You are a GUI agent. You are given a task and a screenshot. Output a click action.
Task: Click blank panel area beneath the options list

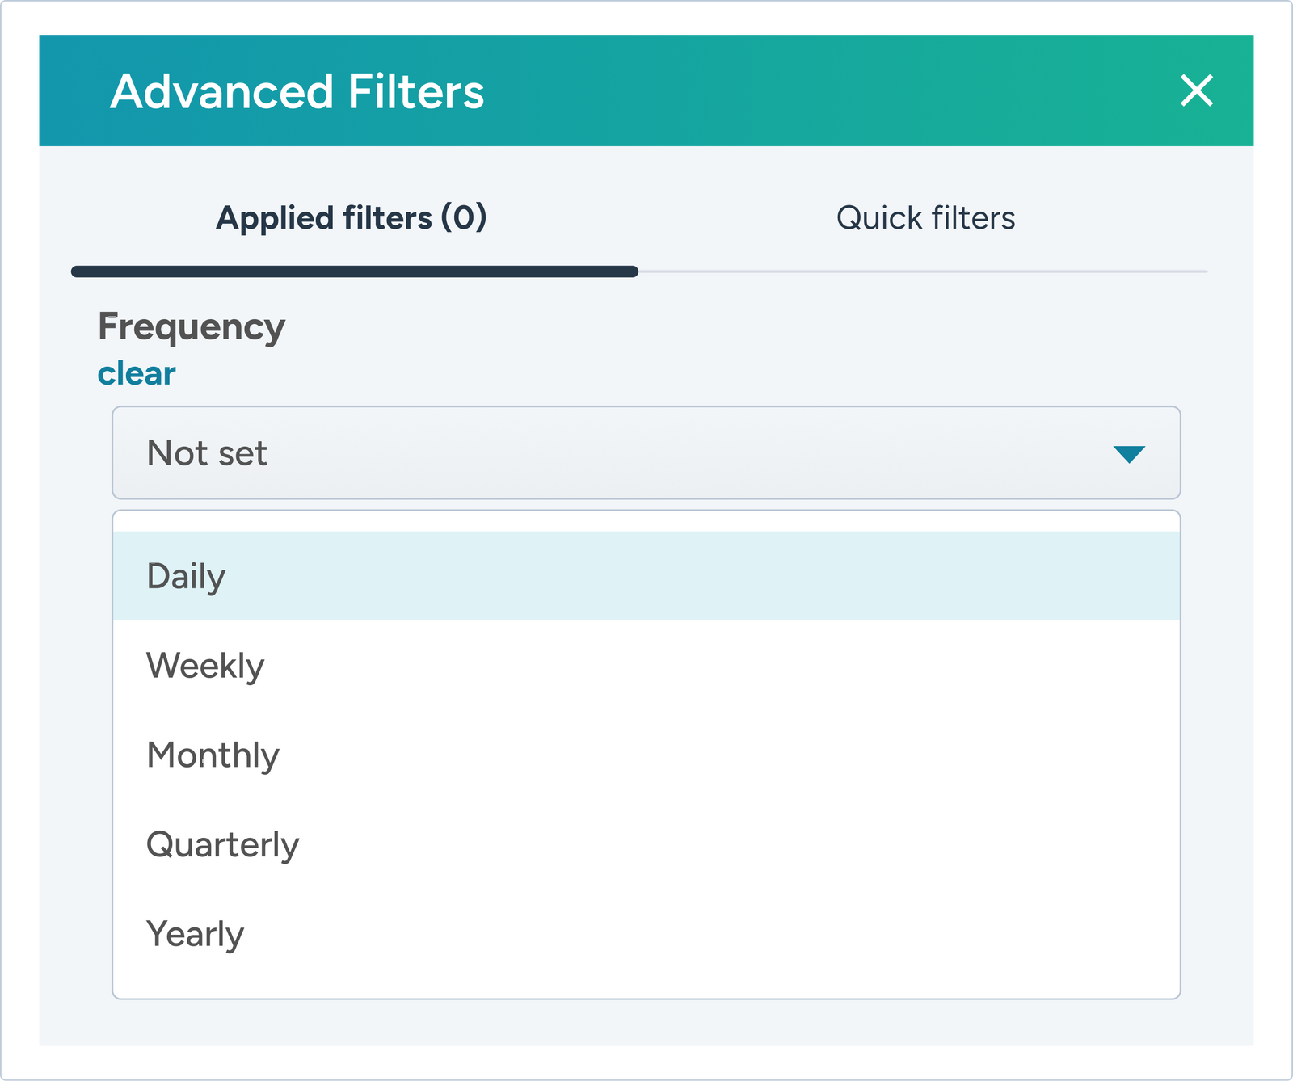click(x=645, y=1023)
